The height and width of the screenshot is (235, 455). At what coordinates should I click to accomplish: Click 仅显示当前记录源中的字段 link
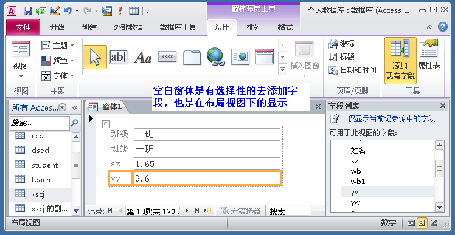(x=392, y=118)
